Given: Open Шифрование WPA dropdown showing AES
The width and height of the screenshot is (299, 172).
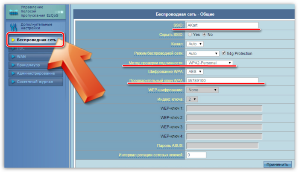Looking at the screenshot, I should point(195,72).
